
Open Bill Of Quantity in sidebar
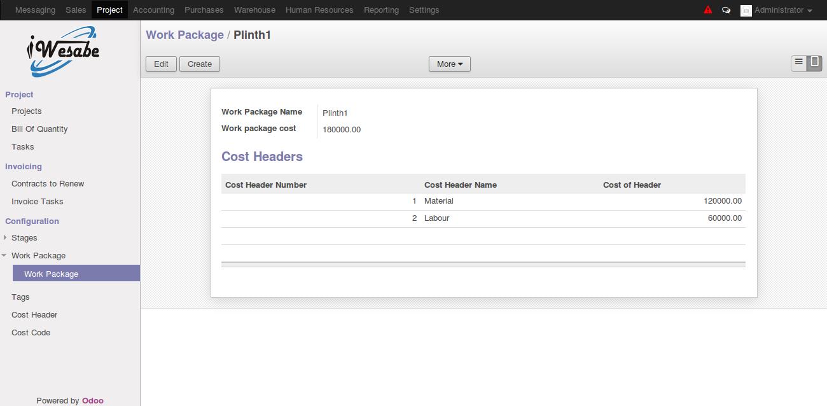click(39, 129)
